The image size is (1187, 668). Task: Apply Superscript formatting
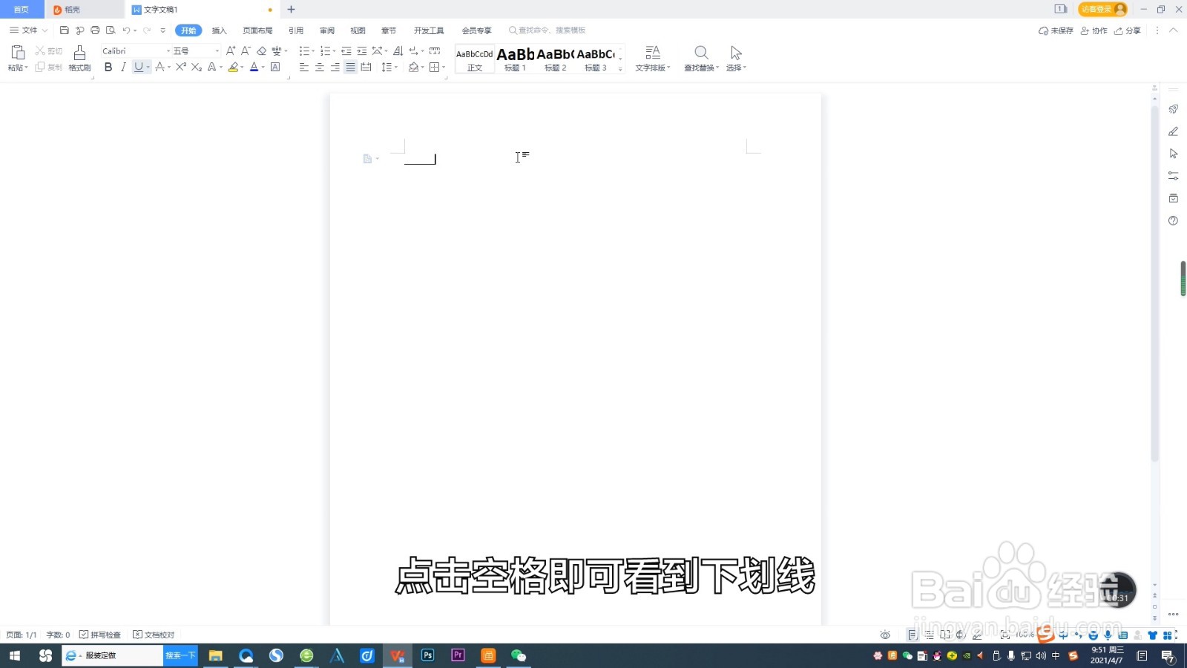(180, 67)
